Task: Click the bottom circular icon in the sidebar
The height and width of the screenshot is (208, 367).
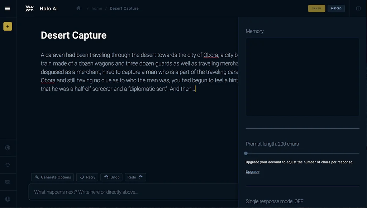Action: 8,199
